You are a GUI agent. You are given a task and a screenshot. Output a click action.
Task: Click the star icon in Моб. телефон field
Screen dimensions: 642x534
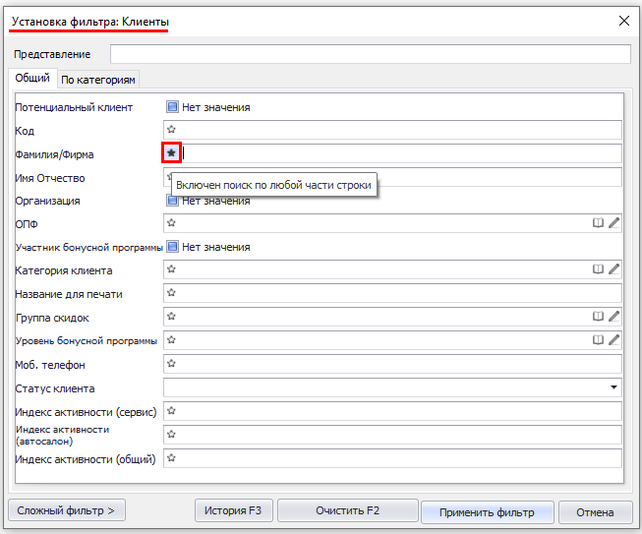point(171,364)
